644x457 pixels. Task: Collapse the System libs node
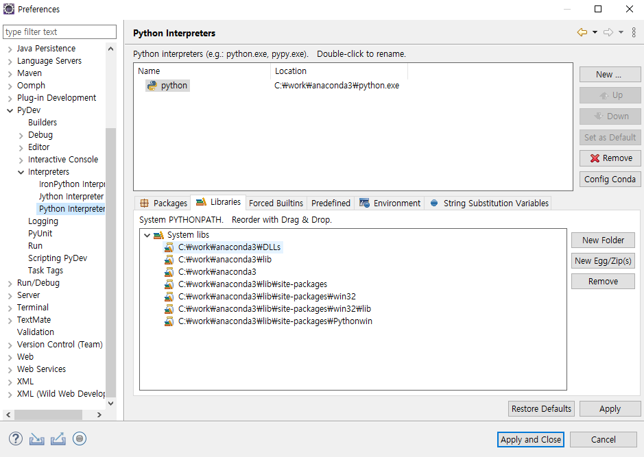pos(147,235)
